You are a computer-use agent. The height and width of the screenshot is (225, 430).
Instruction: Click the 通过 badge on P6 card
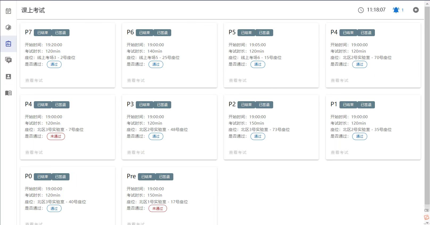(156, 64)
